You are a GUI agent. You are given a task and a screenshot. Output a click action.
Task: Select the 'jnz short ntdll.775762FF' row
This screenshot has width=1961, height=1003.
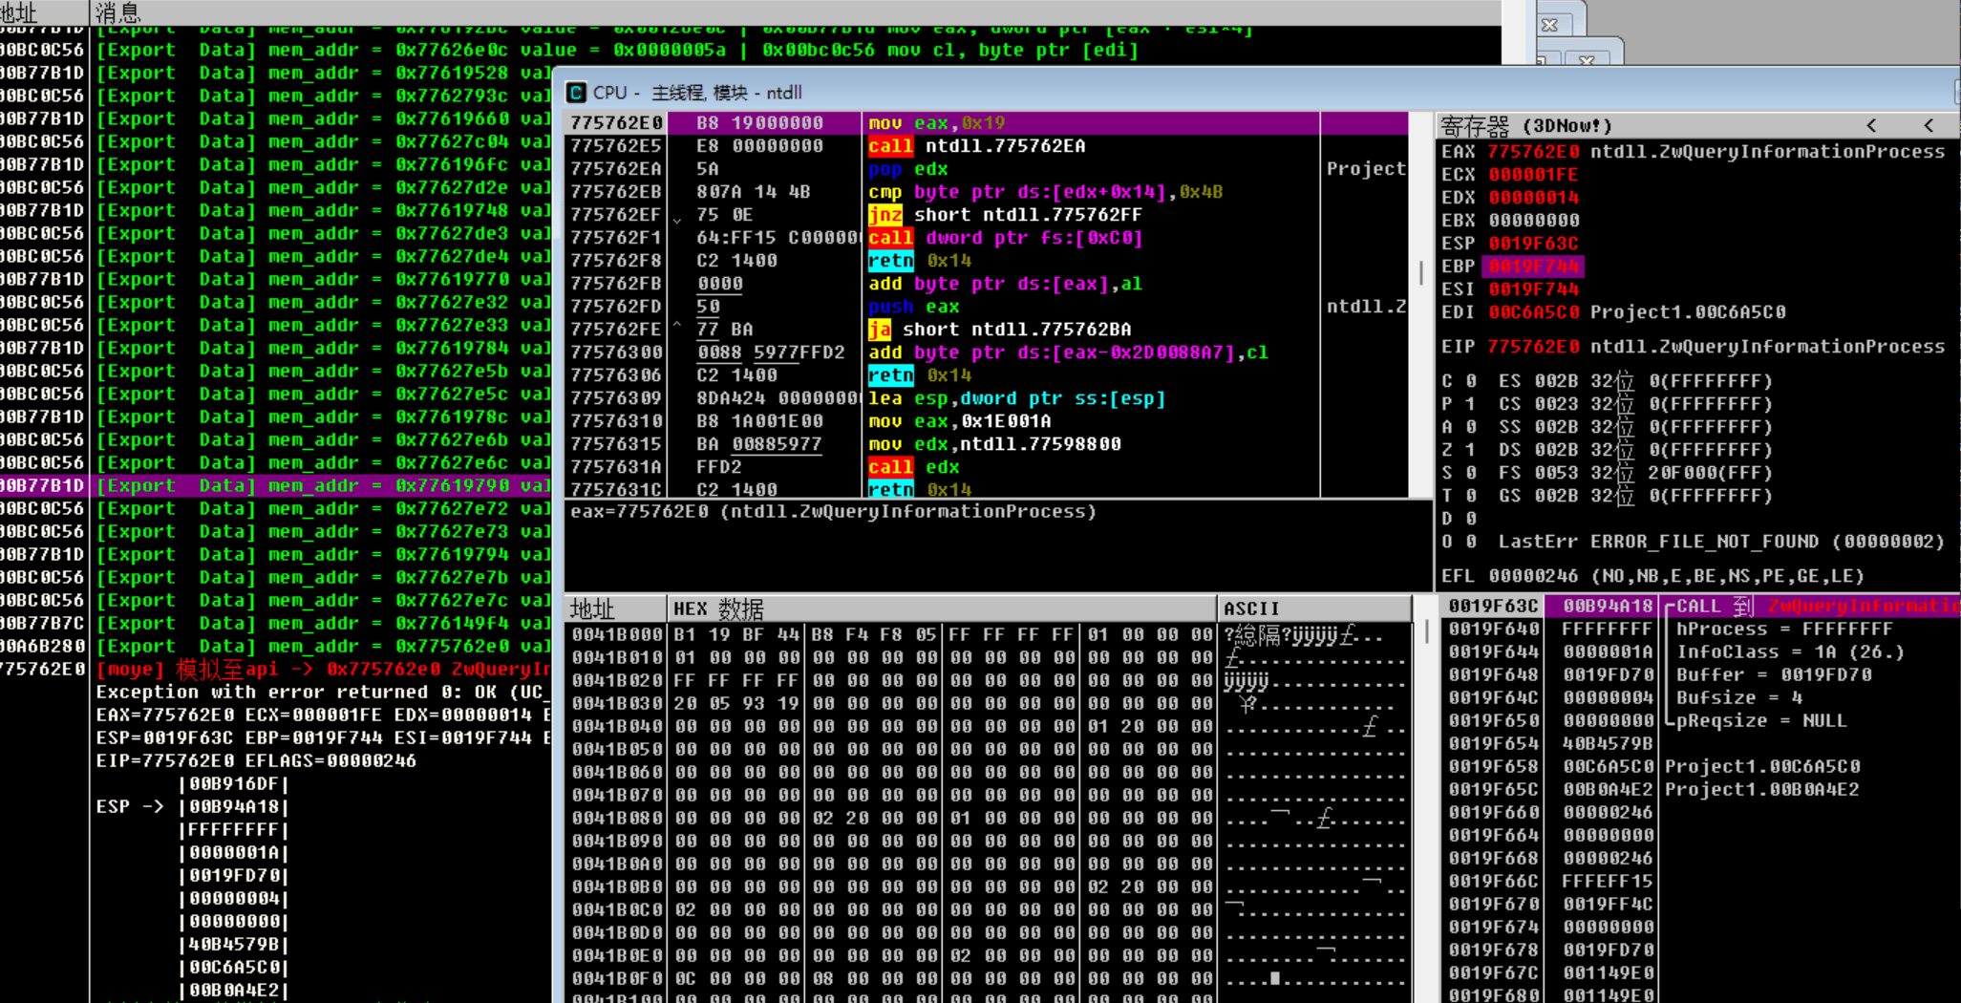point(987,215)
